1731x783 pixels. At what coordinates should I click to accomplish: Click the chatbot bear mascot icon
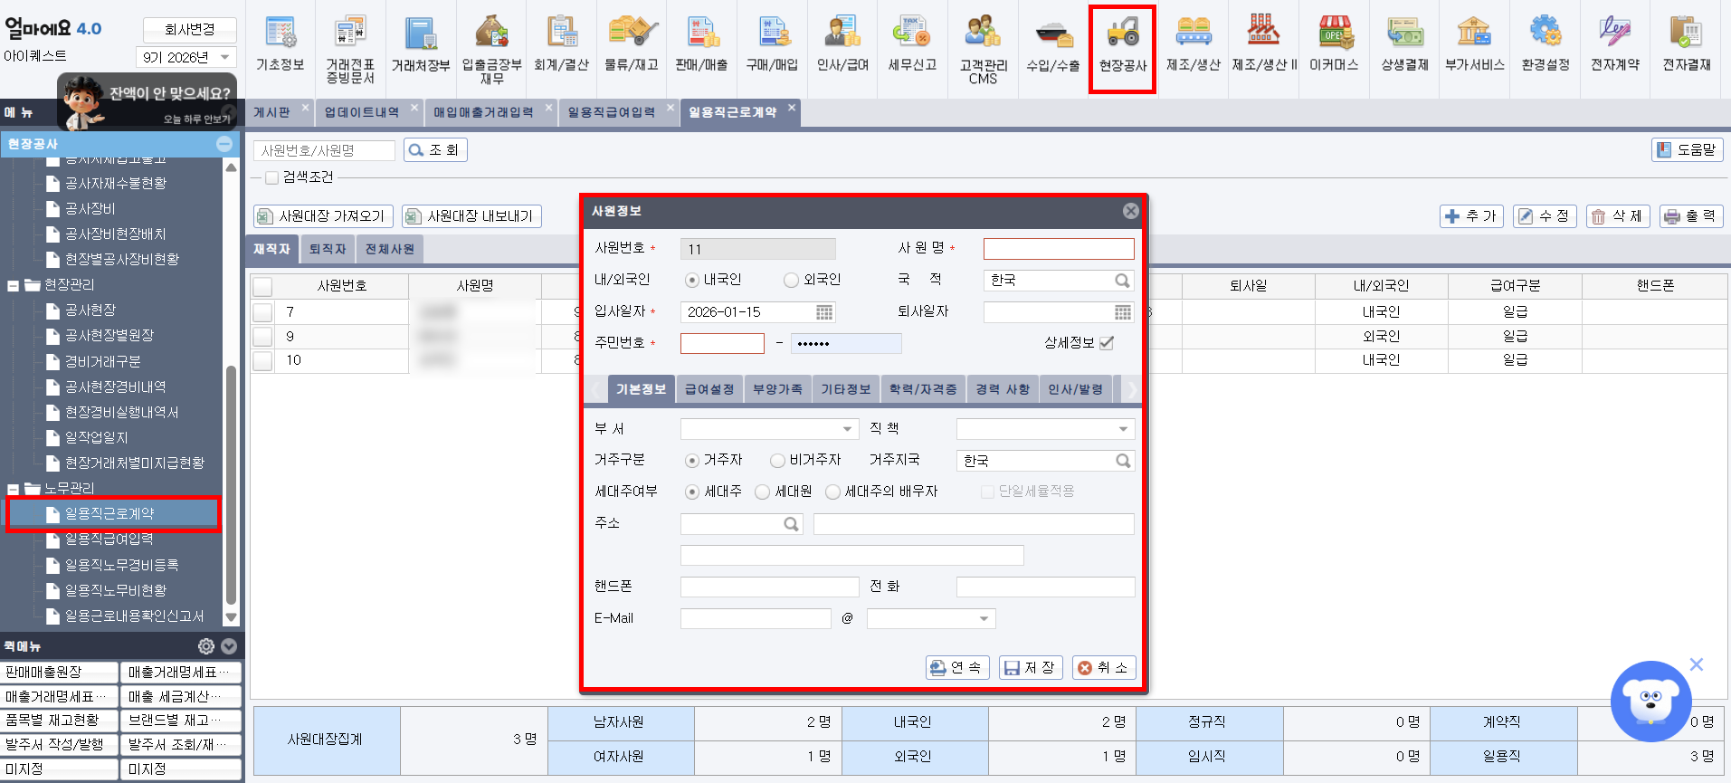pos(1651,702)
